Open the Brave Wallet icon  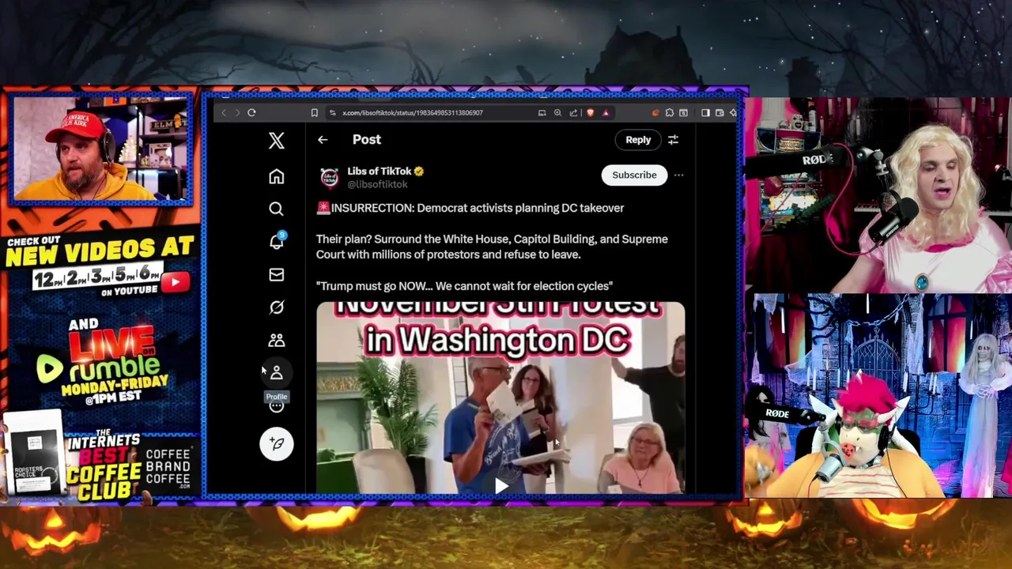click(719, 113)
